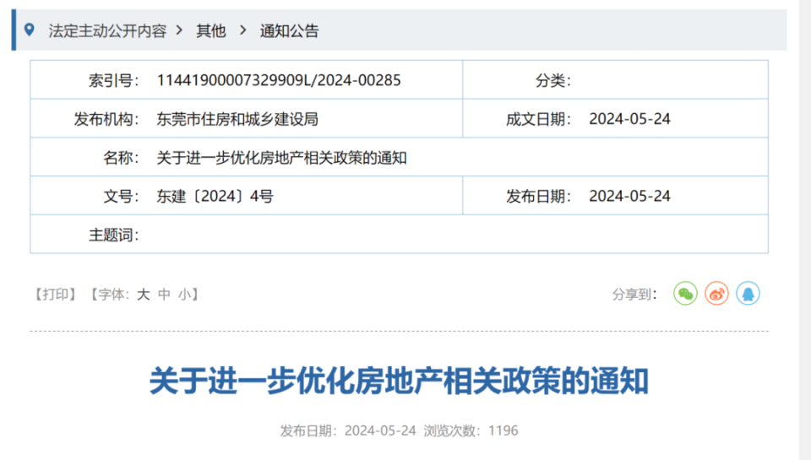Image resolution: width=811 pixels, height=460 pixels.
Task: Click chevron between 其他 and 通知公告
Action: (242, 30)
